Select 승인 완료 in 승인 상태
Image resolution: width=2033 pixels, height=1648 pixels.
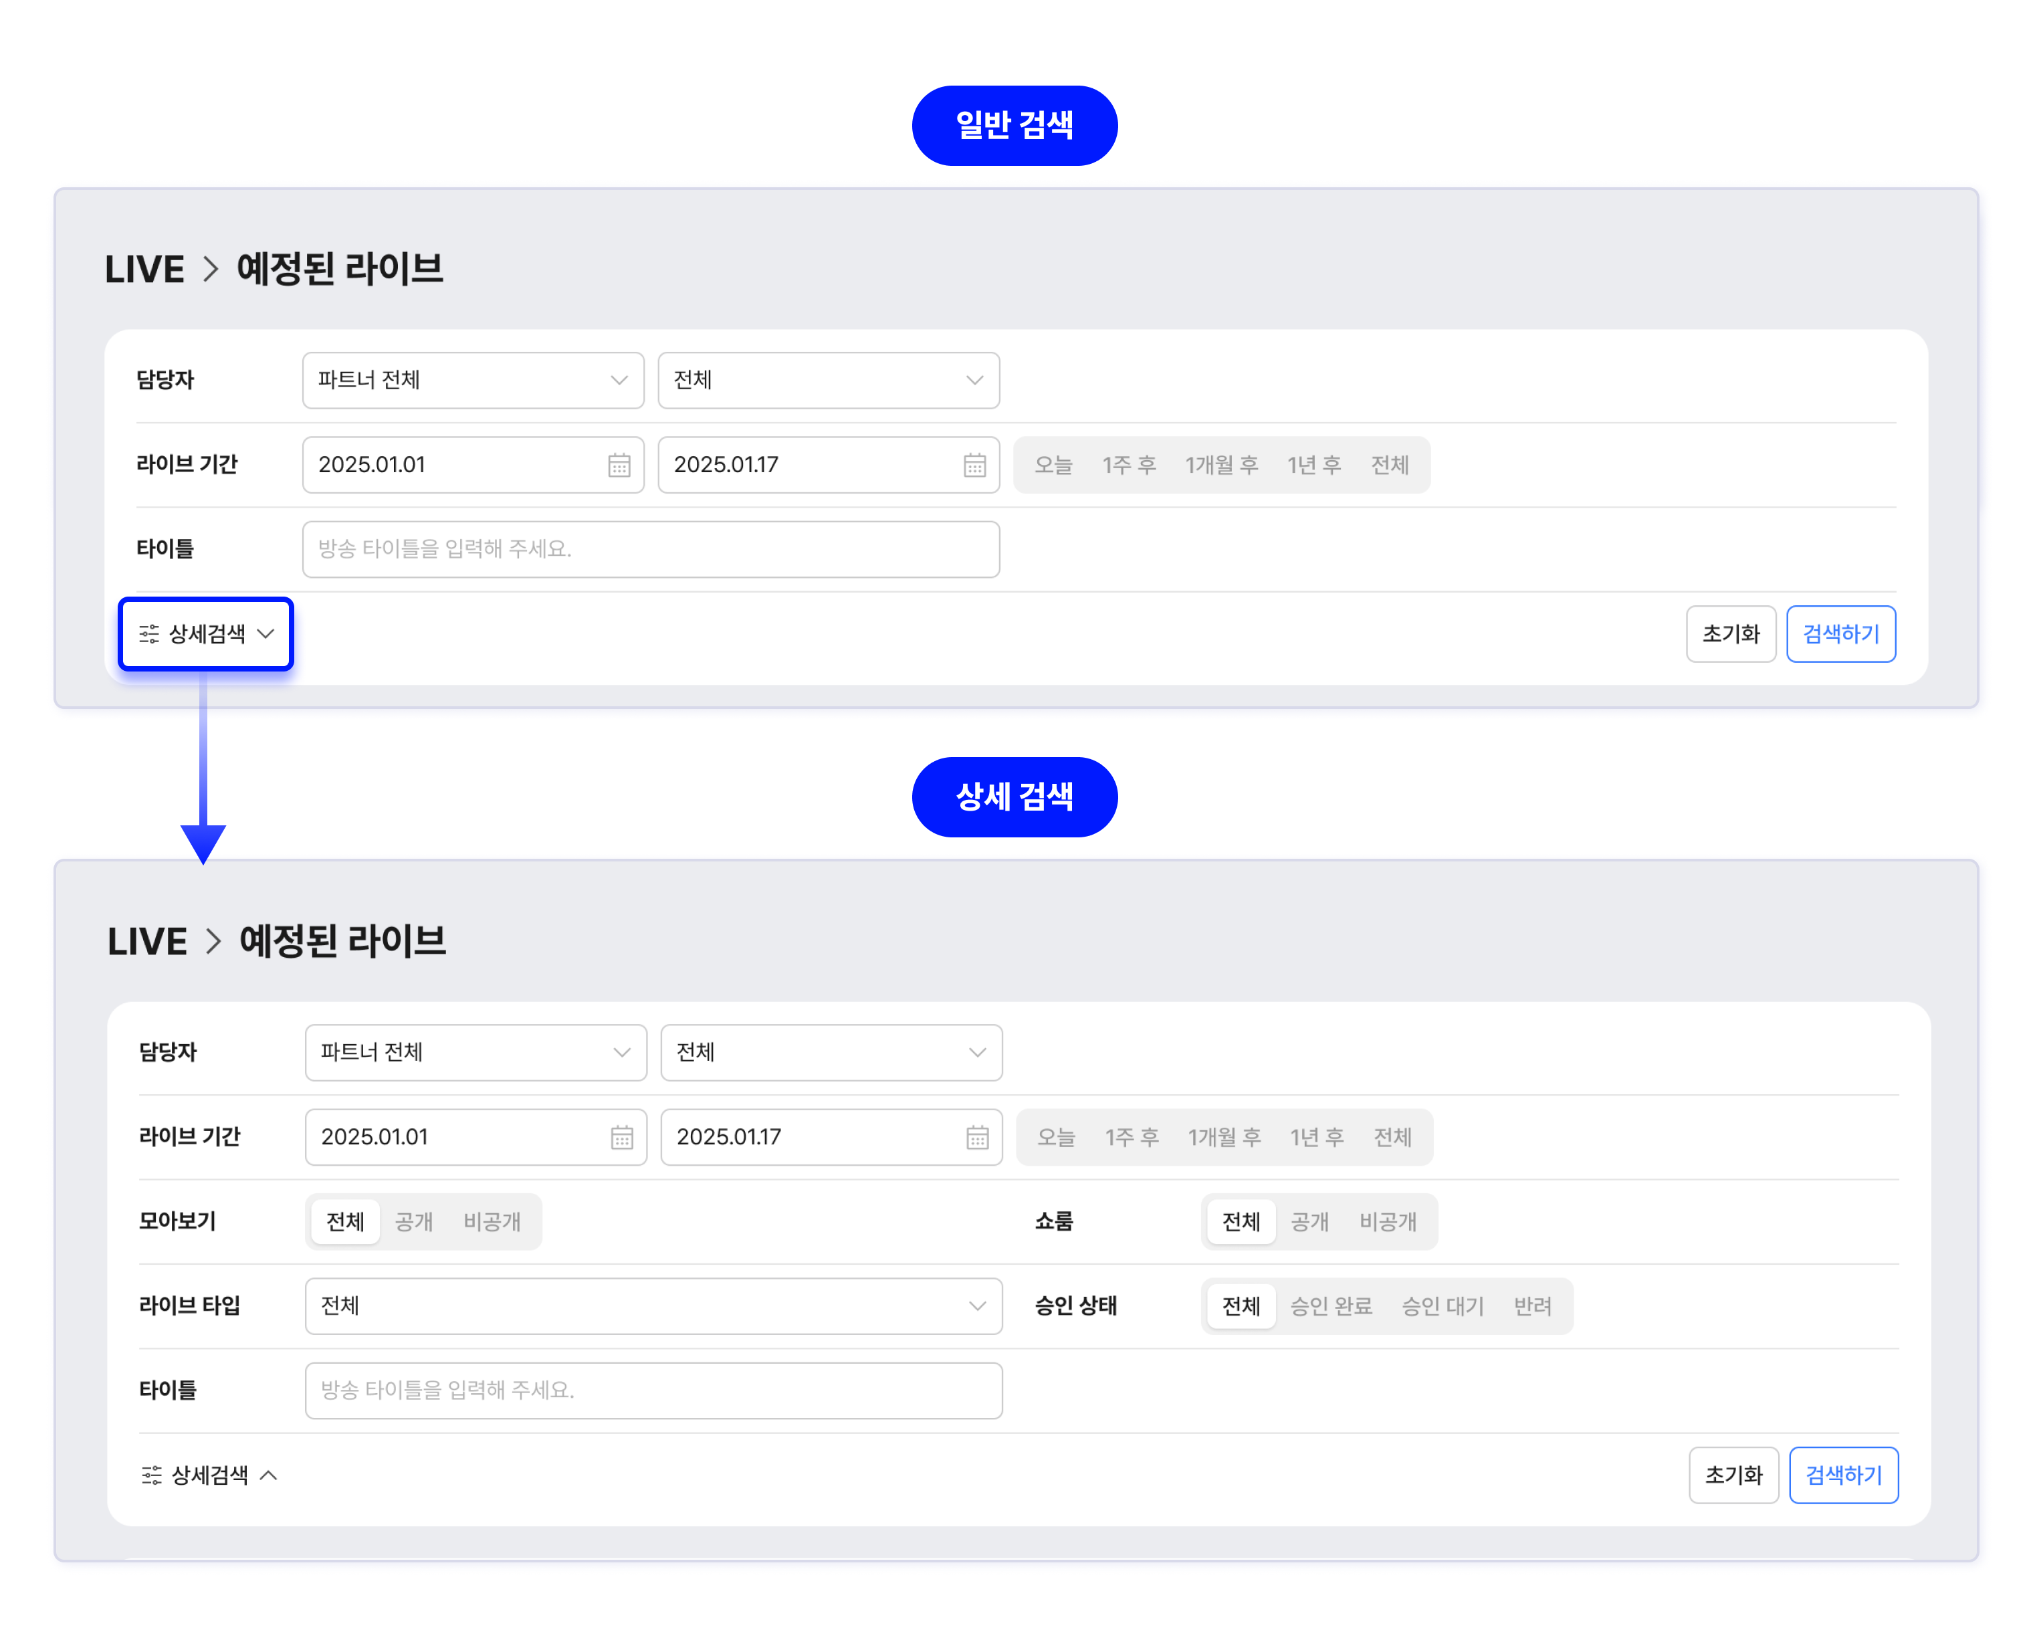click(1331, 1306)
